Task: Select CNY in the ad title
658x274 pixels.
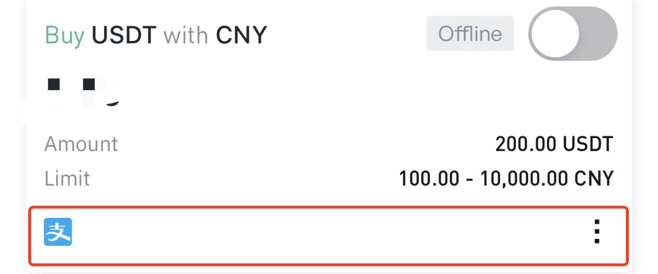Action: [242, 35]
